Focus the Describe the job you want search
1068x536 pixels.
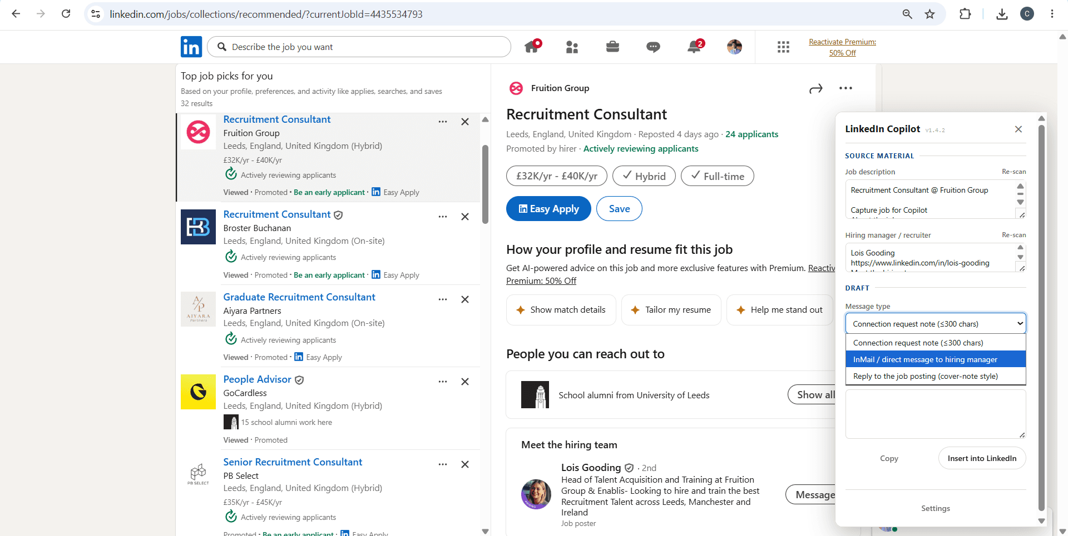[359, 47]
